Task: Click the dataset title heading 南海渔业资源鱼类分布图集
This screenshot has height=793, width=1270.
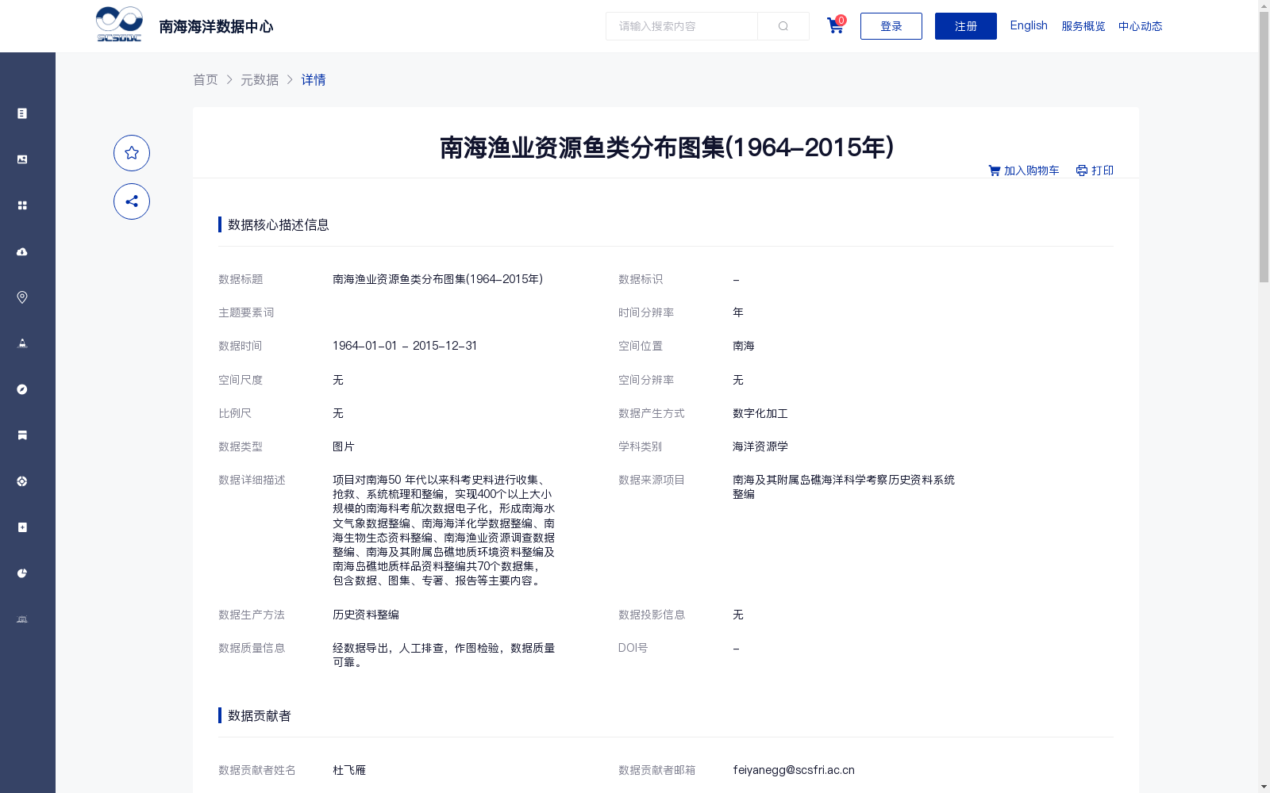Action: tap(667, 147)
